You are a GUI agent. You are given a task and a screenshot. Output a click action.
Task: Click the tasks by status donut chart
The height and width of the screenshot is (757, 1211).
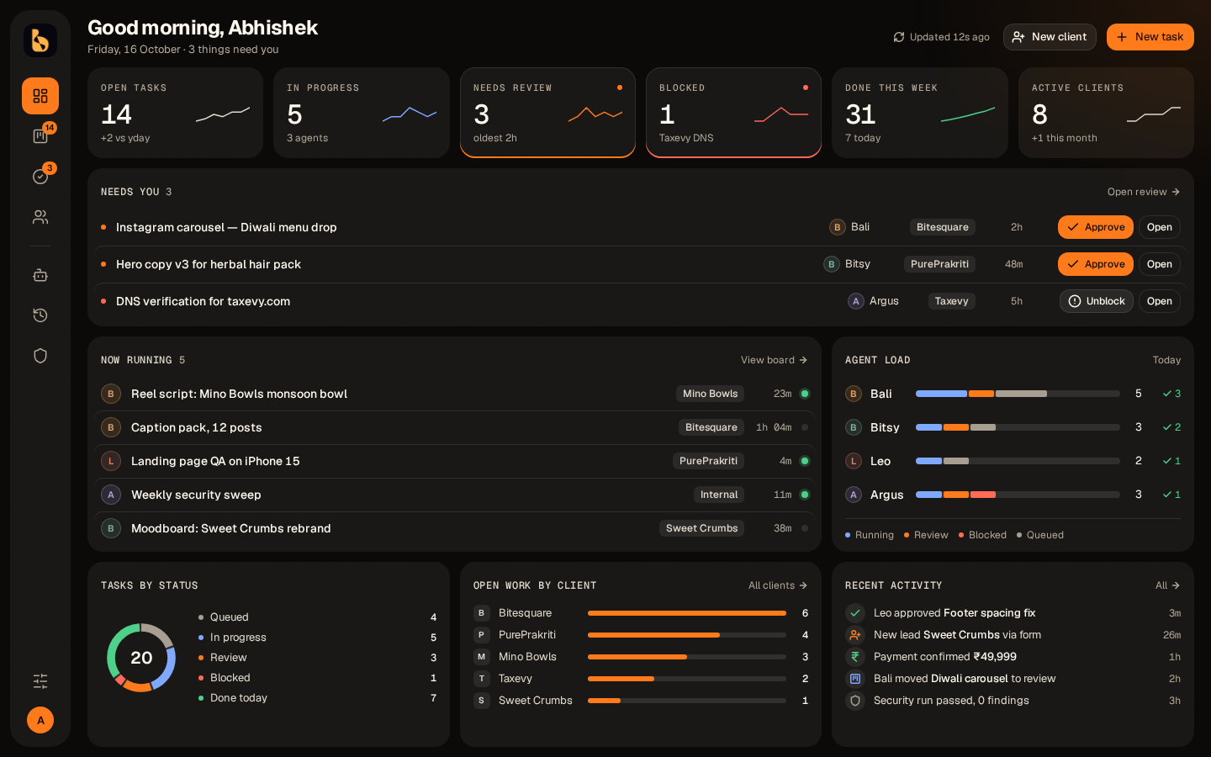(x=141, y=658)
